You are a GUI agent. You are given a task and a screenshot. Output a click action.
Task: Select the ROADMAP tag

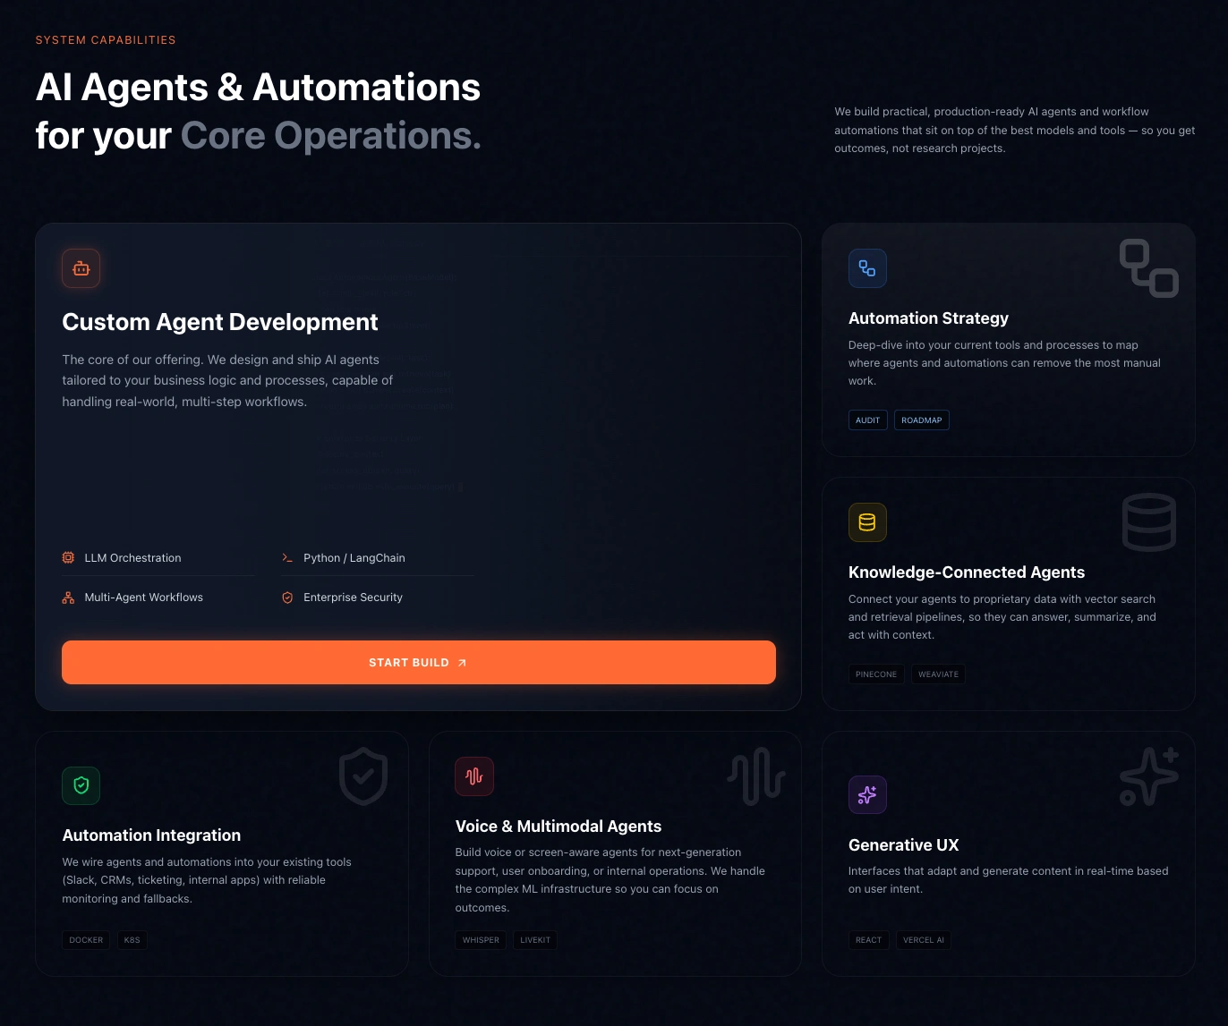tap(922, 420)
